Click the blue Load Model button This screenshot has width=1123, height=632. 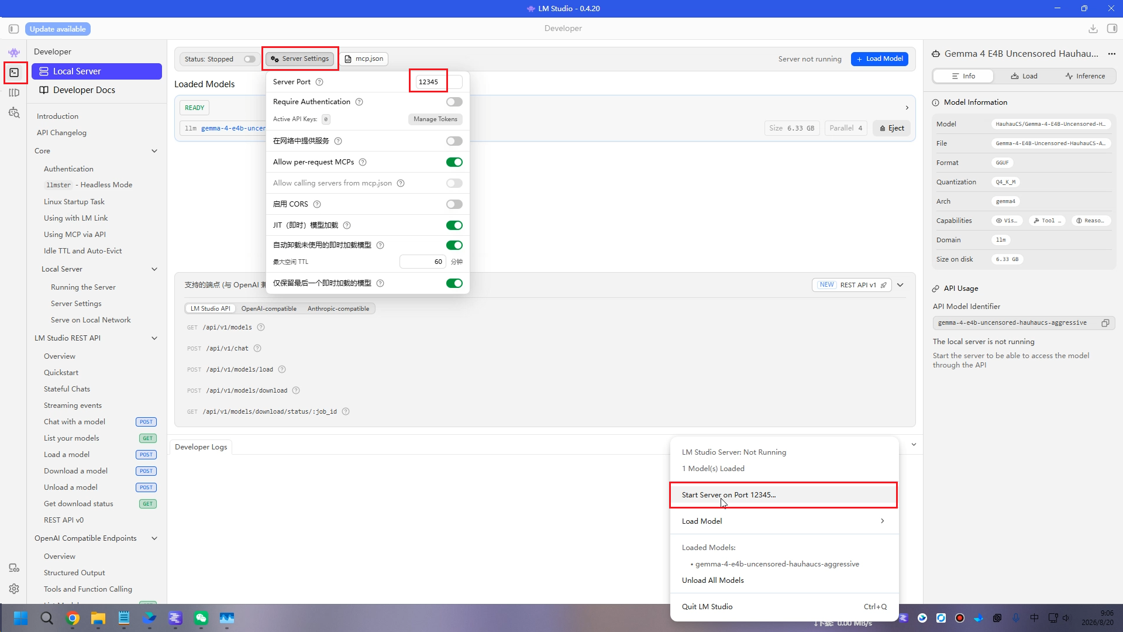880,59
